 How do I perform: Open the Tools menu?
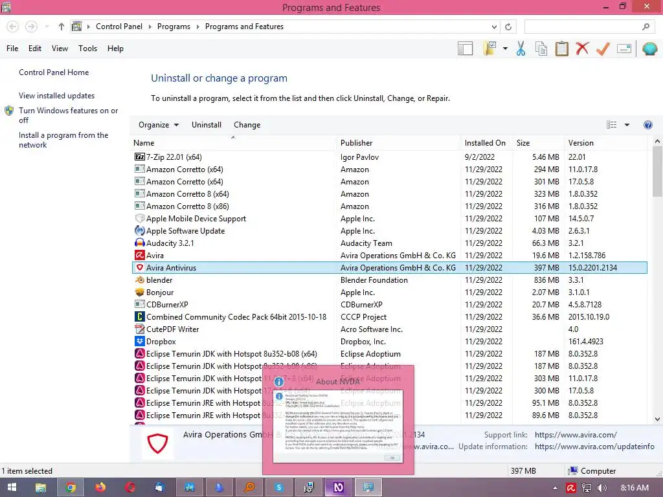[87, 49]
